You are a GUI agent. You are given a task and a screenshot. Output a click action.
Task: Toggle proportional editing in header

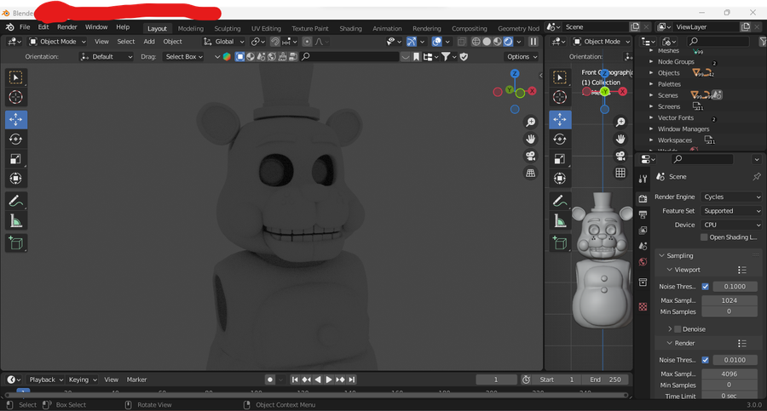tap(307, 42)
